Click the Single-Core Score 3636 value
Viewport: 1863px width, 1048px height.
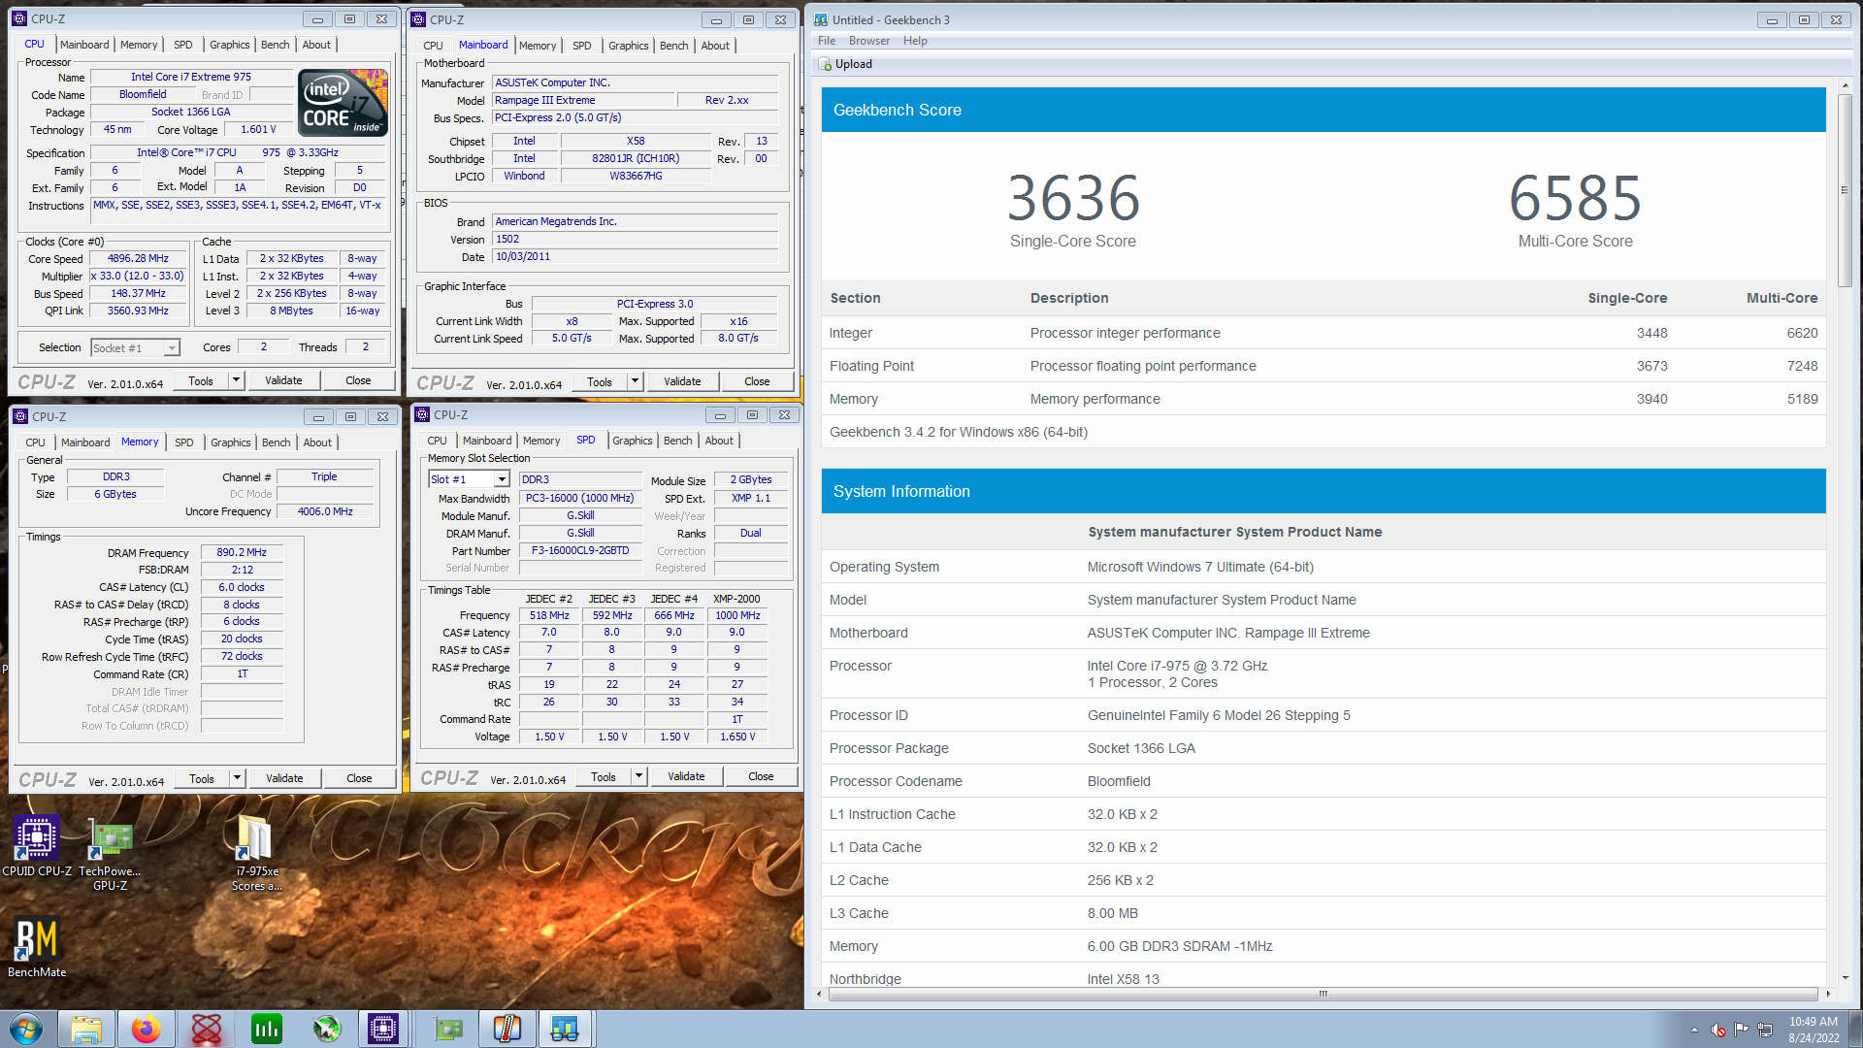[1072, 199]
